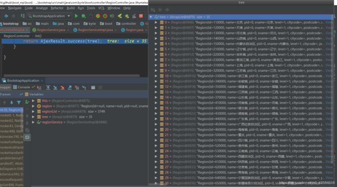
Task: Click 'controller' folder in navigation breadcrumb
Action: coord(126,24)
